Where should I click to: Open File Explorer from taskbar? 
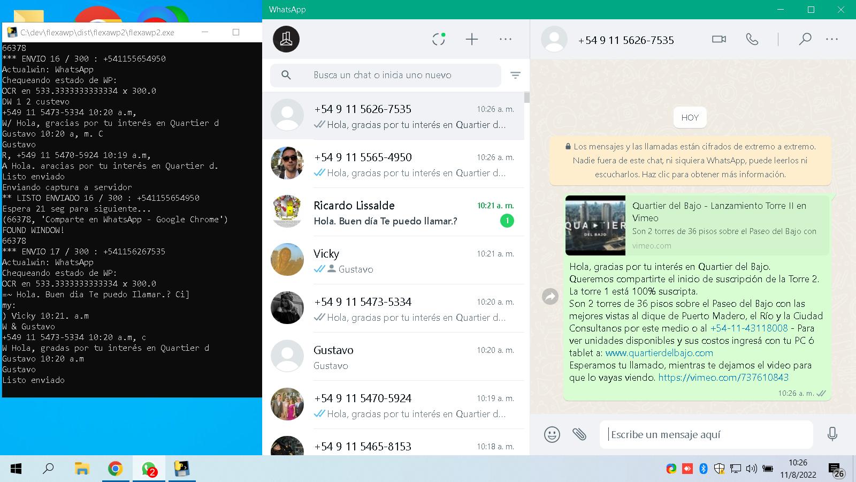[81, 469]
